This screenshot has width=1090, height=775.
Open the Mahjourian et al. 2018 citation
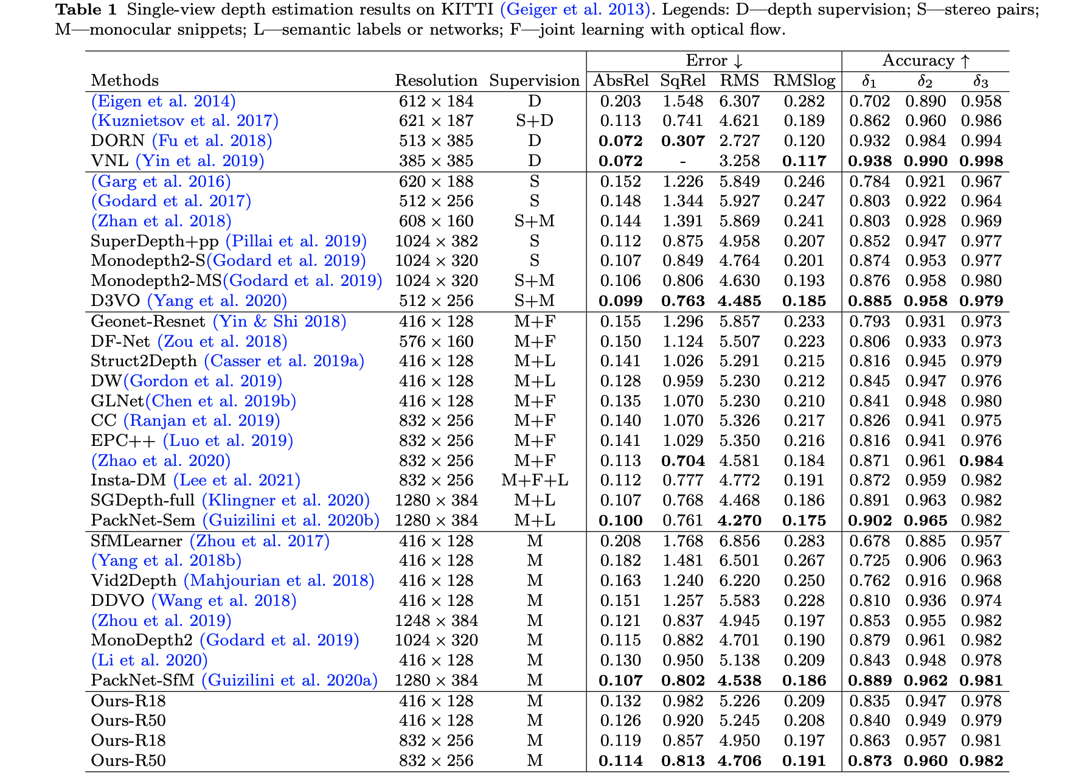(279, 581)
